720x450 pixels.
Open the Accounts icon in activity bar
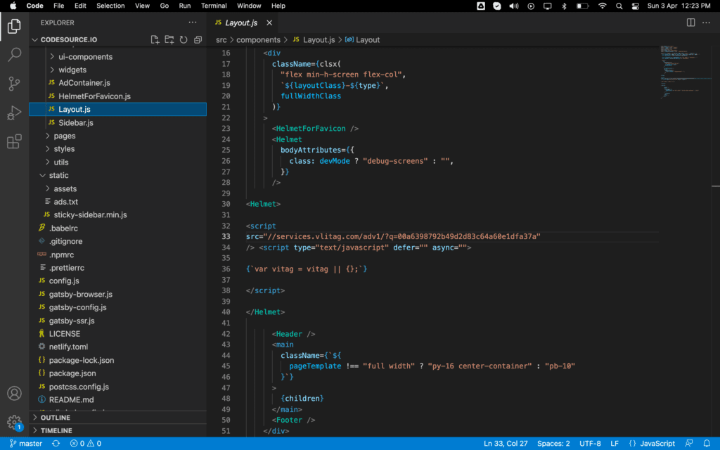tap(14, 394)
